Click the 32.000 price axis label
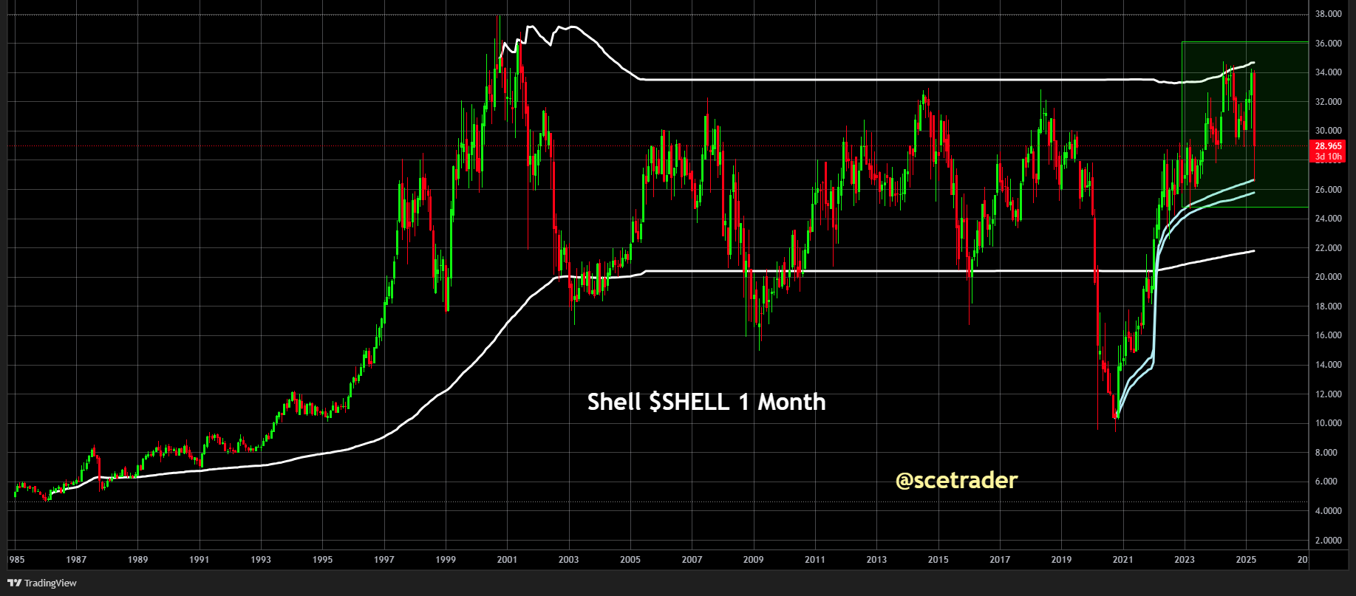1356x596 pixels. tap(1329, 102)
